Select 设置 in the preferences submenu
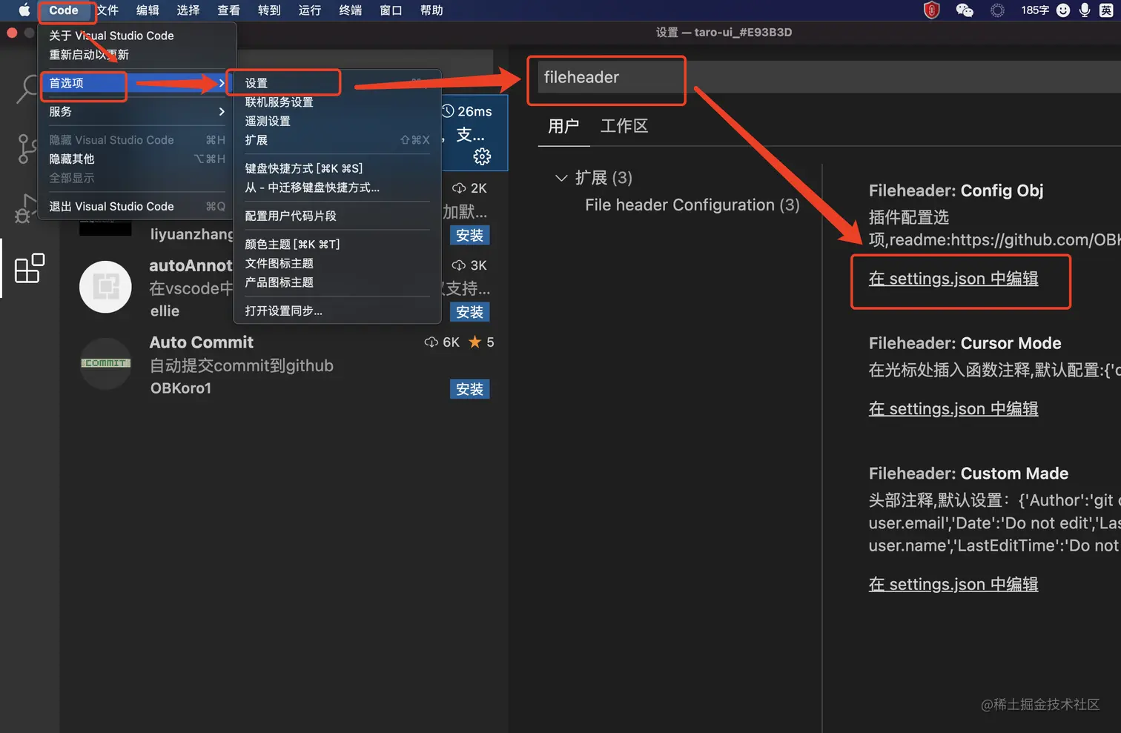1121x733 pixels. pyautogui.click(x=337, y=83)
